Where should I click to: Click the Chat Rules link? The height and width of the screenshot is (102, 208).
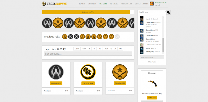pyautogui.click(x=152, y=62)
